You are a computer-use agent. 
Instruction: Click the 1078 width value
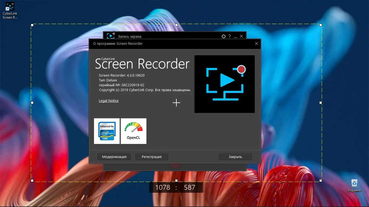point(163,187)
